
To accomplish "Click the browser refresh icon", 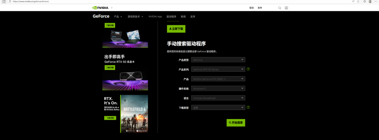I will [x=4, y=1].
